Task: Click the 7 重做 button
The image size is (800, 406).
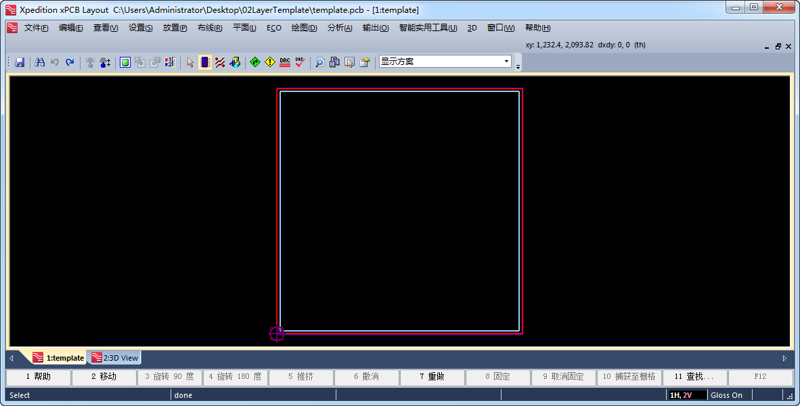Action: 432,377
